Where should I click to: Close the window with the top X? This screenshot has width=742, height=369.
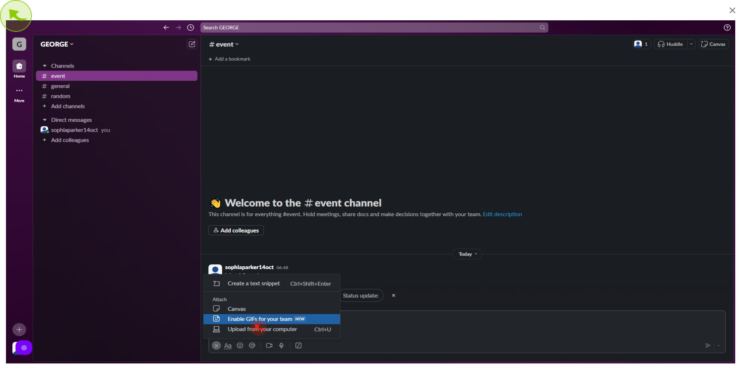(x=732, y=10)
